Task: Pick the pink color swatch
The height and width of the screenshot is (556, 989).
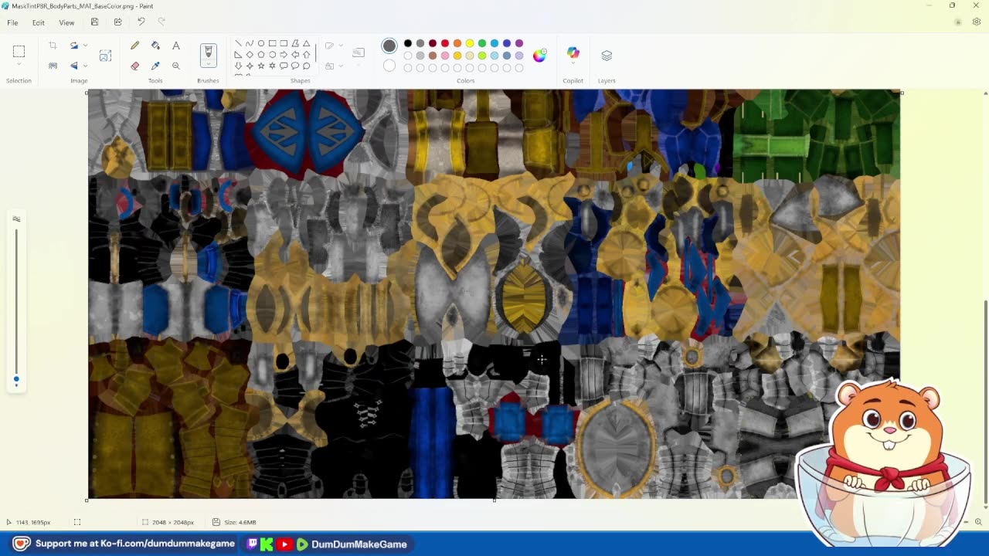Action: 445,56
